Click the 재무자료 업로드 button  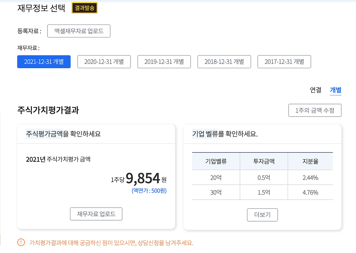coord(96,214)
